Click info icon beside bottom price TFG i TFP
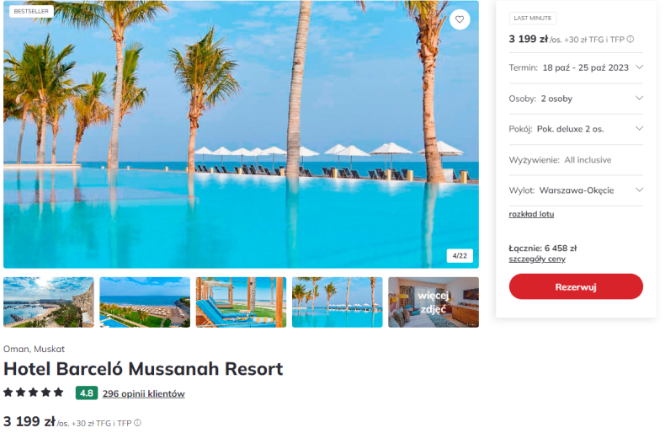Image resolution: width=665 pixels, height=433 pixels. coord(137,423)
